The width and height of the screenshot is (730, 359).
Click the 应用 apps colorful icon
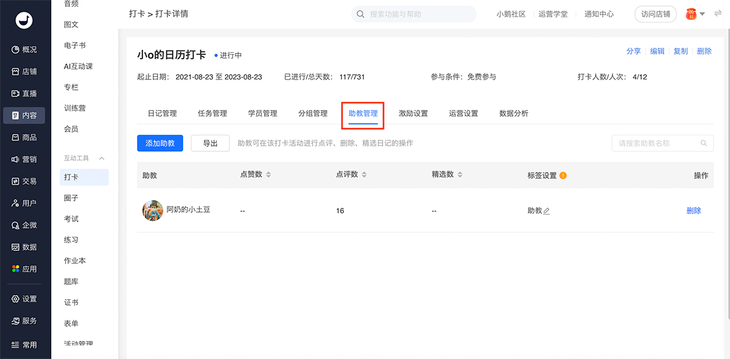16,269
